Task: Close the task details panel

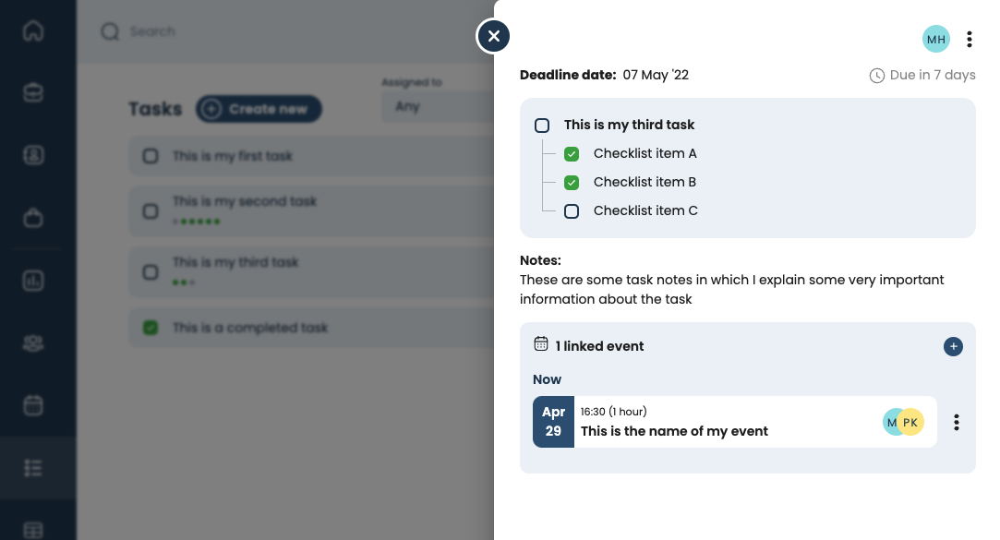Action: click(x=494, y=37)
